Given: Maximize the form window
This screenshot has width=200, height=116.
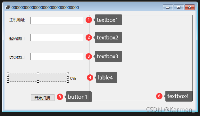Looking at the screenshot, I should pyautogui.click(x=179, y=7).
